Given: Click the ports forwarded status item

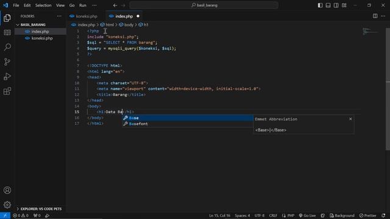Looking at the screenshot, I should coord(37,215).
